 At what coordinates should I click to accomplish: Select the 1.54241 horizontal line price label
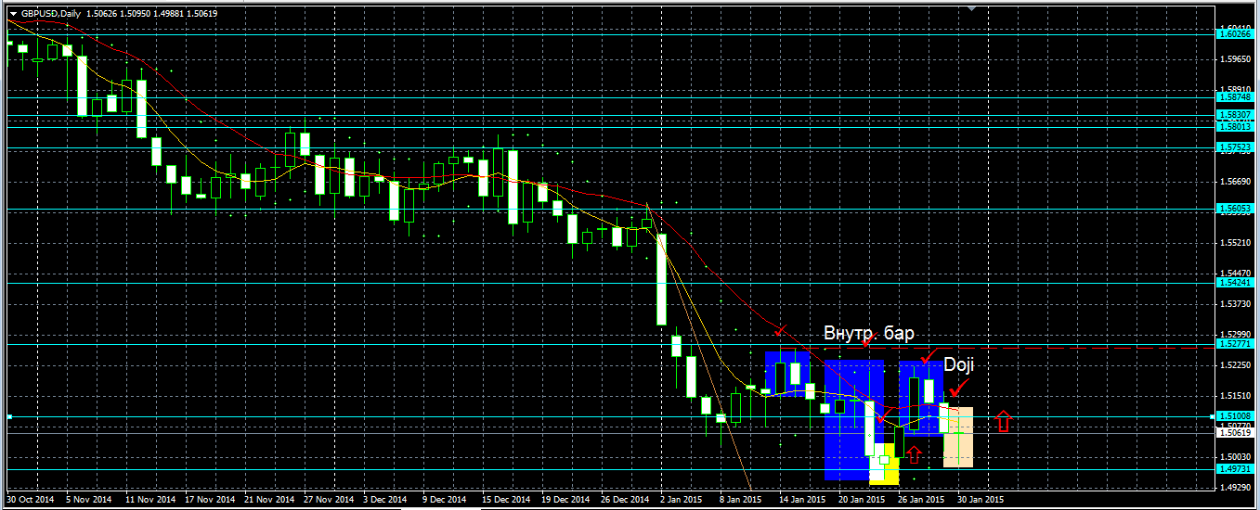point(1236,283)
